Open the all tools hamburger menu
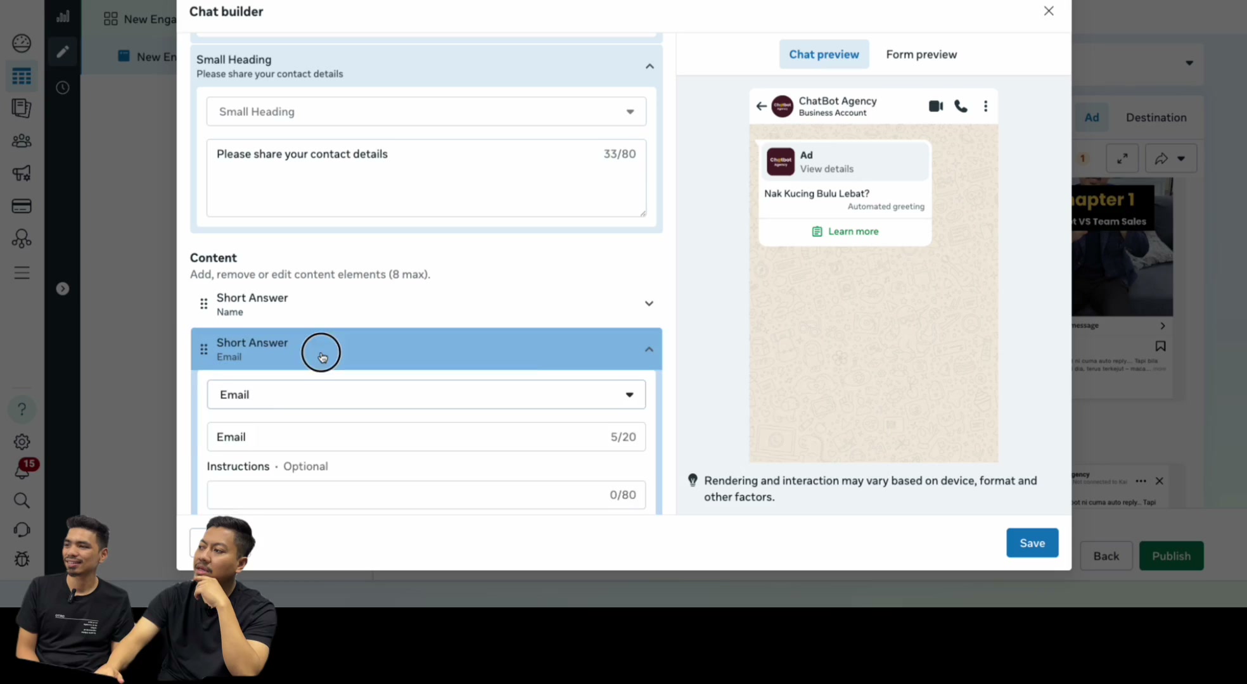Screen dimensions: 1247x684 tap(22, 273)
